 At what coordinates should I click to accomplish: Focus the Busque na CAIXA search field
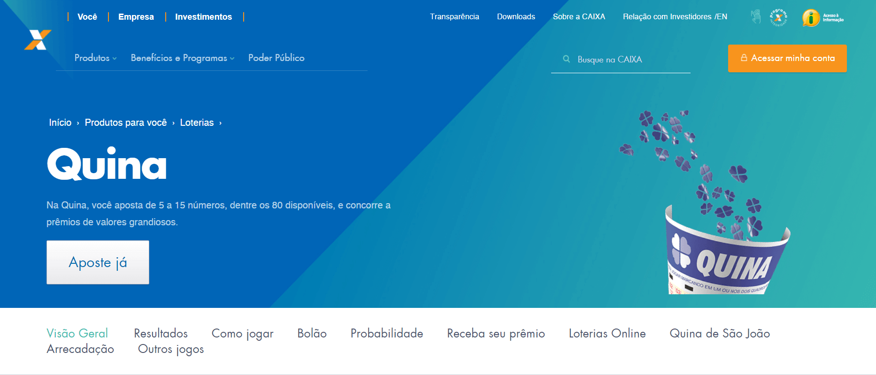621,60
